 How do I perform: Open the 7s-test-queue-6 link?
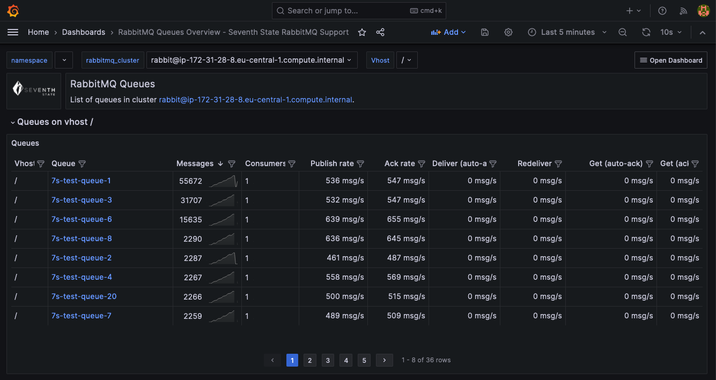tap(82, 219)
